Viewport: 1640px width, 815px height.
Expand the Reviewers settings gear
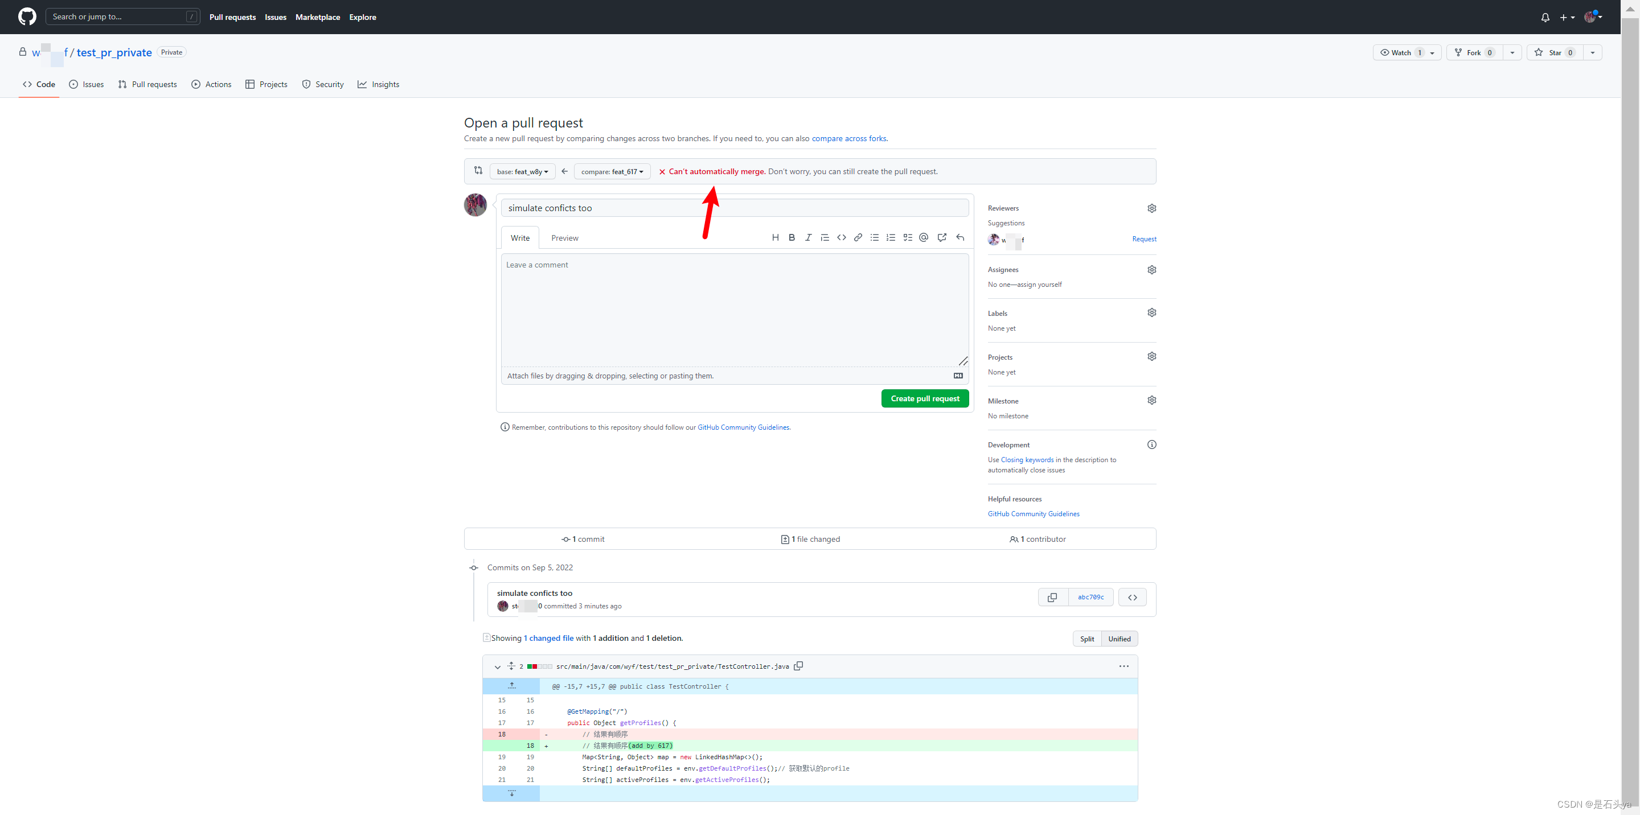(1150, 208)
